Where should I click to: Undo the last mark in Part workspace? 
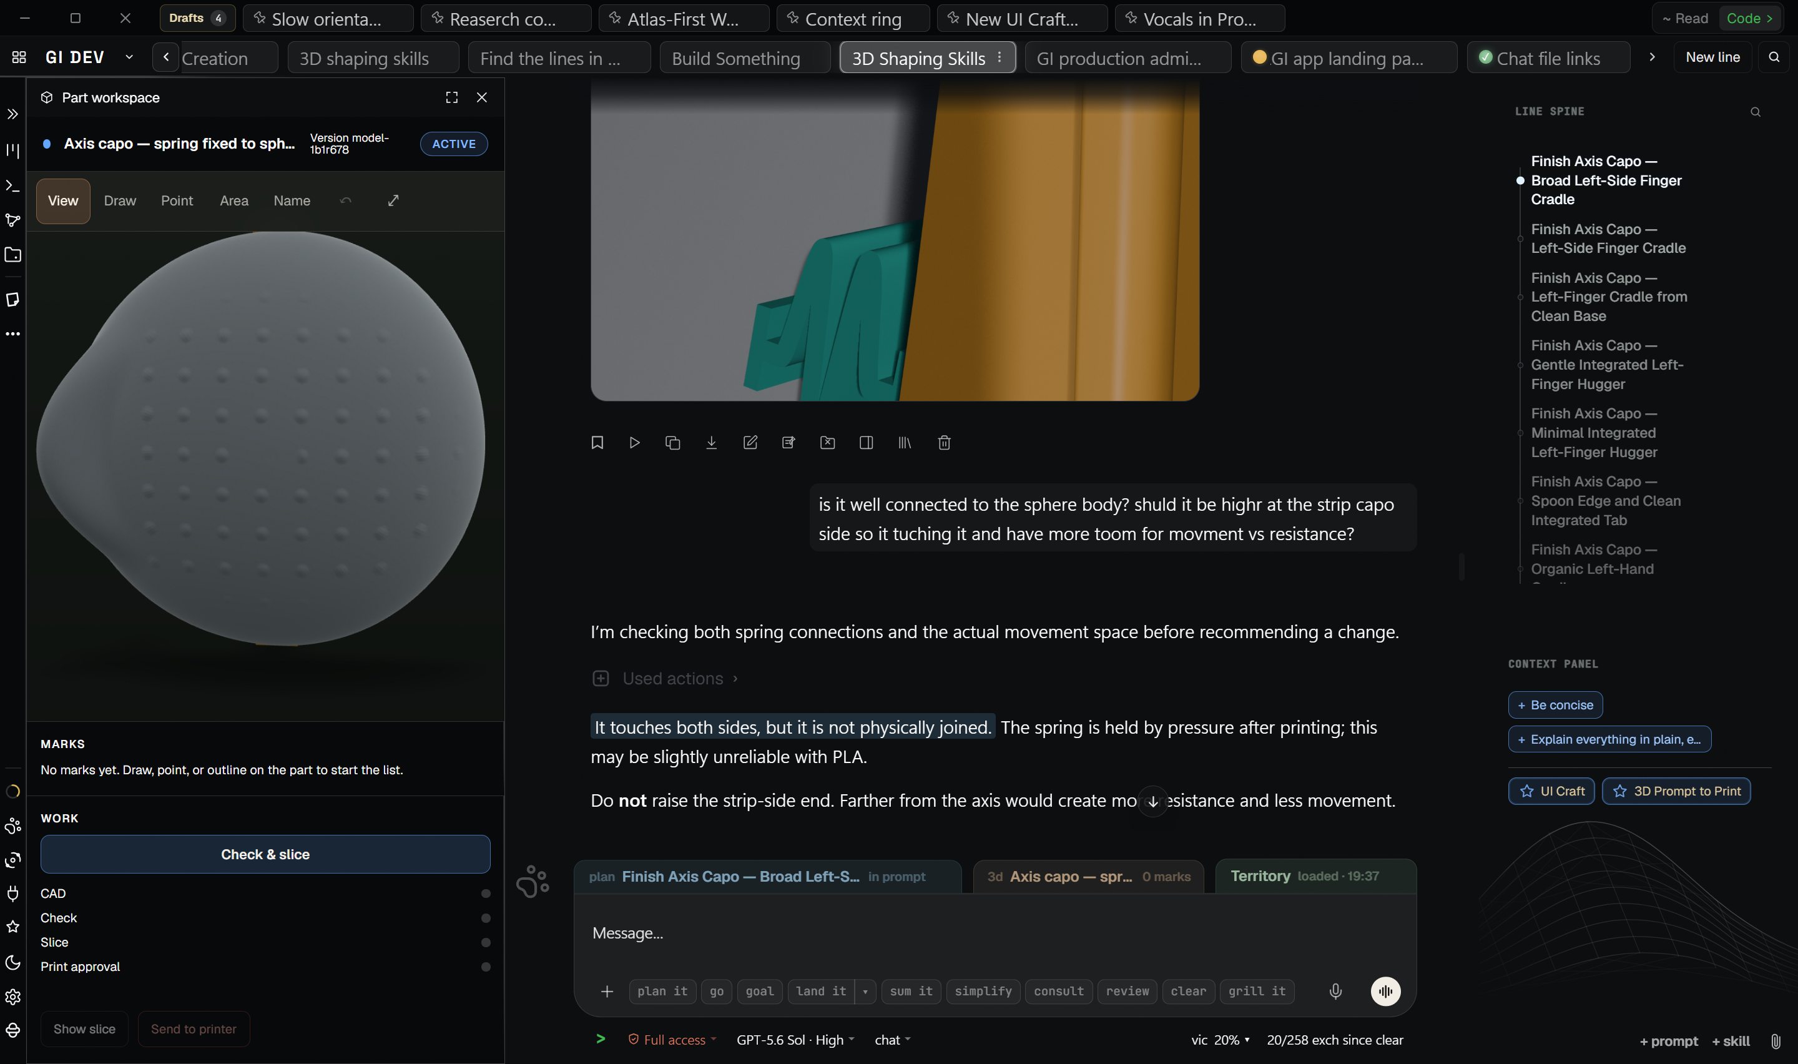(346, 201)
